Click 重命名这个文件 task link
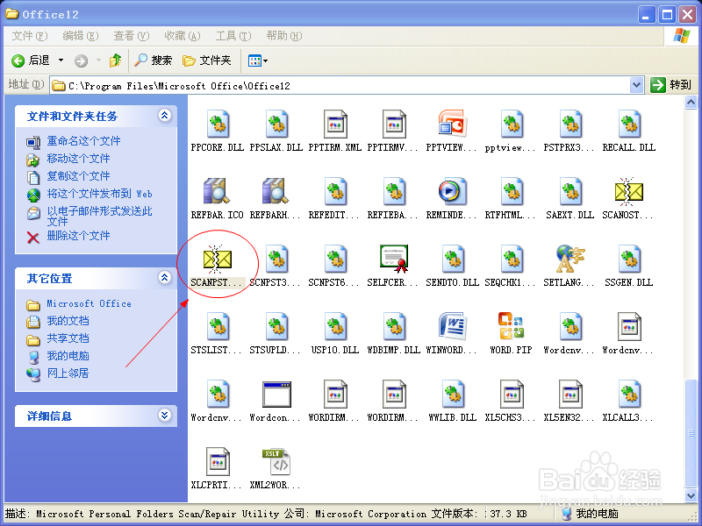 pyautogui.click(x=83, y=141)
